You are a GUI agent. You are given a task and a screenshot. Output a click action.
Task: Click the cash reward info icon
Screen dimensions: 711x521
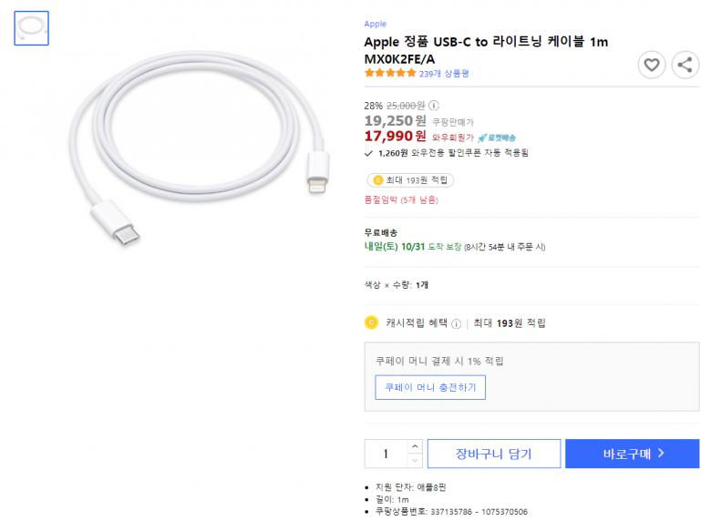coord(456,323)
